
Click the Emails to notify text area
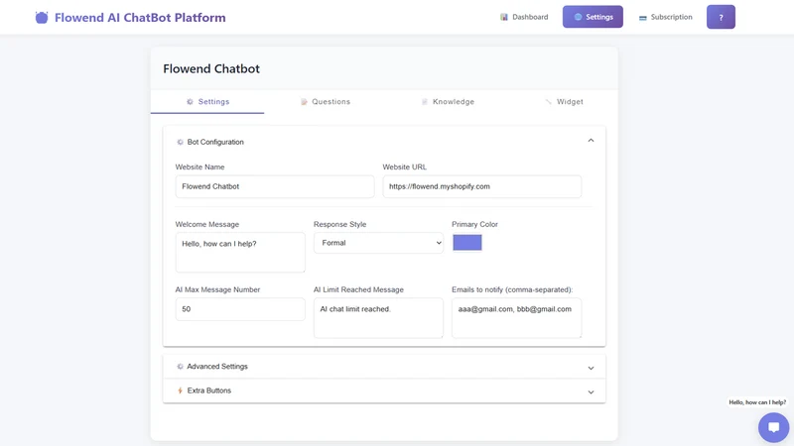pyautogui.click(x=516, y=317)
